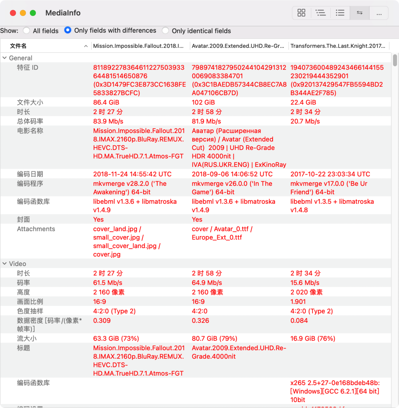
Task: Collapse the General section
Action: pyautogui.click(x=5, y=58)
